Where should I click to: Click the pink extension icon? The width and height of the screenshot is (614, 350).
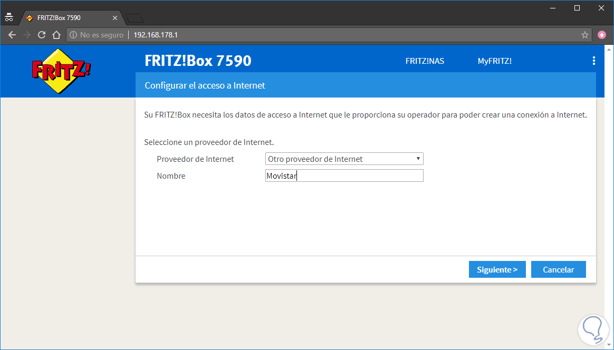click(602, 35)
